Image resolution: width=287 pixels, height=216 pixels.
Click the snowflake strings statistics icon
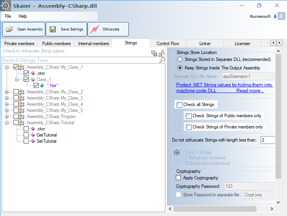pos(177,153)
